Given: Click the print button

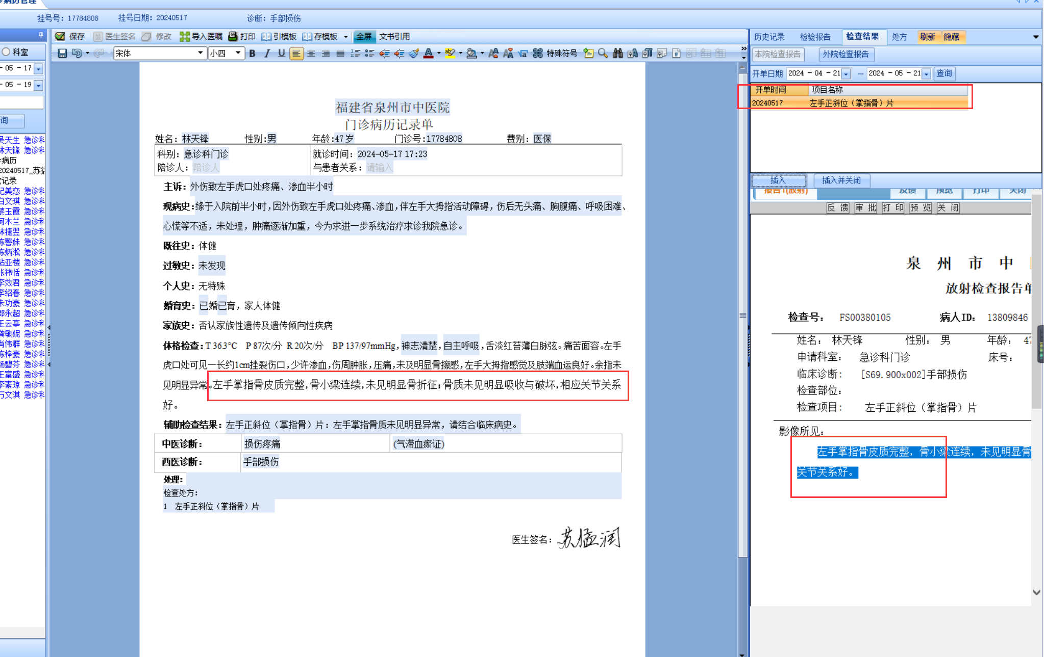Looking at the screenshot, I should point(242,36).
